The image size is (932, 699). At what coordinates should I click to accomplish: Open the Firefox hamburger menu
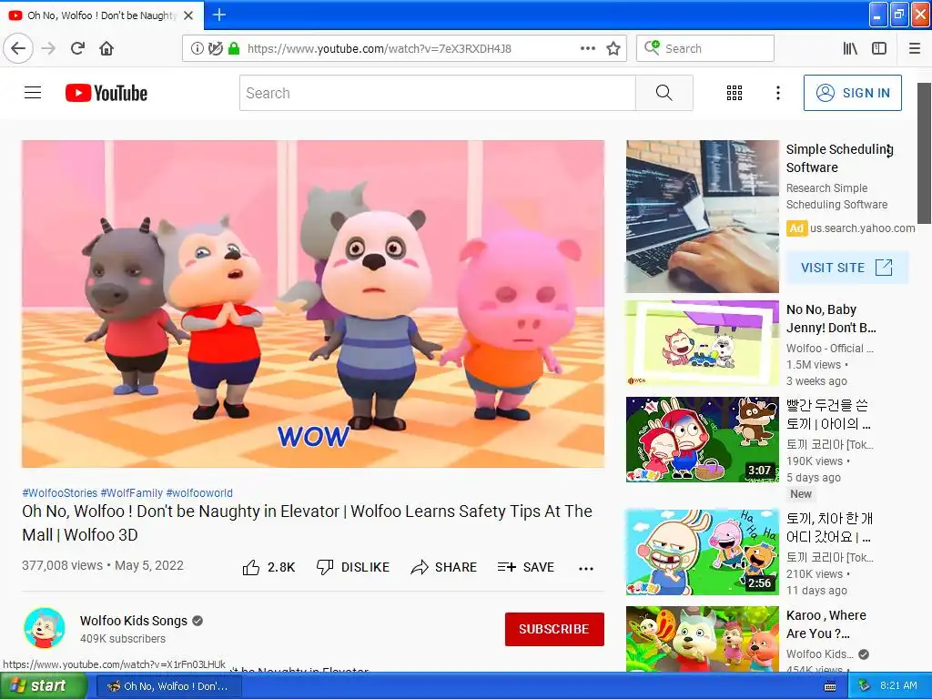[x=915, y=48]
